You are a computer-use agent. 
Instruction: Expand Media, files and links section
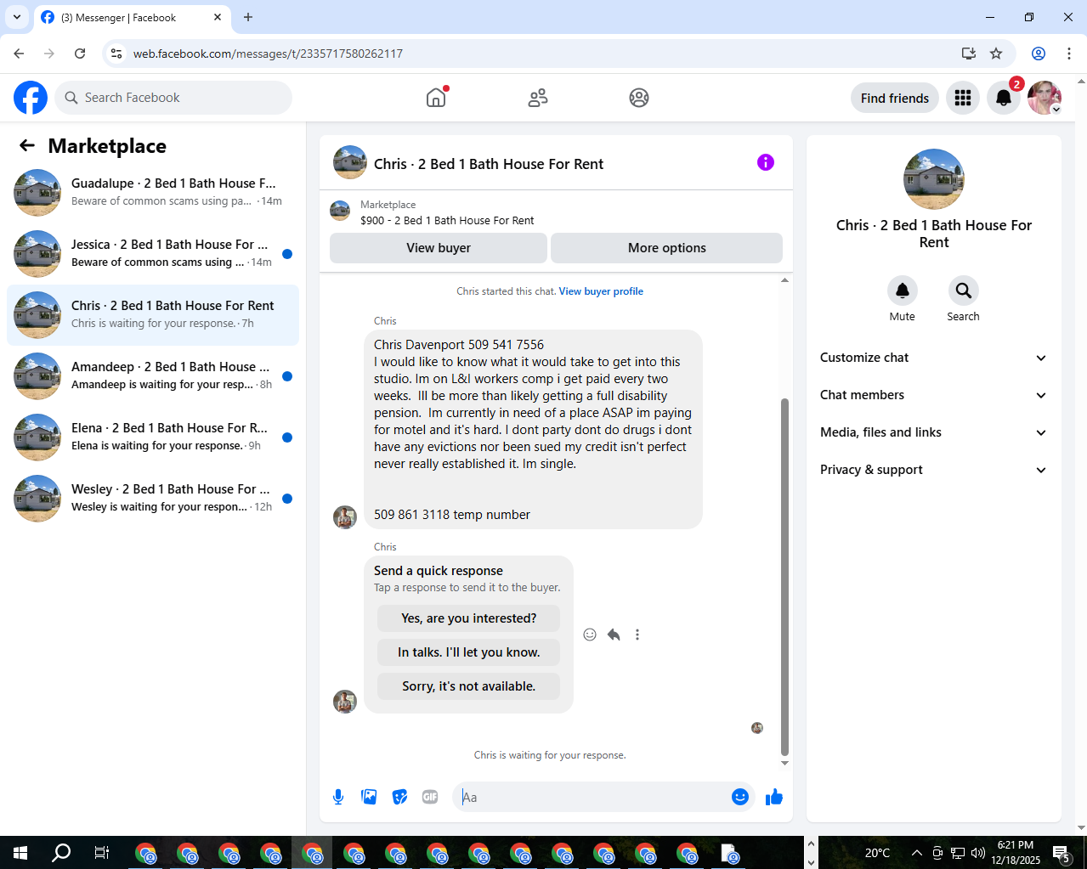(933, 432)
